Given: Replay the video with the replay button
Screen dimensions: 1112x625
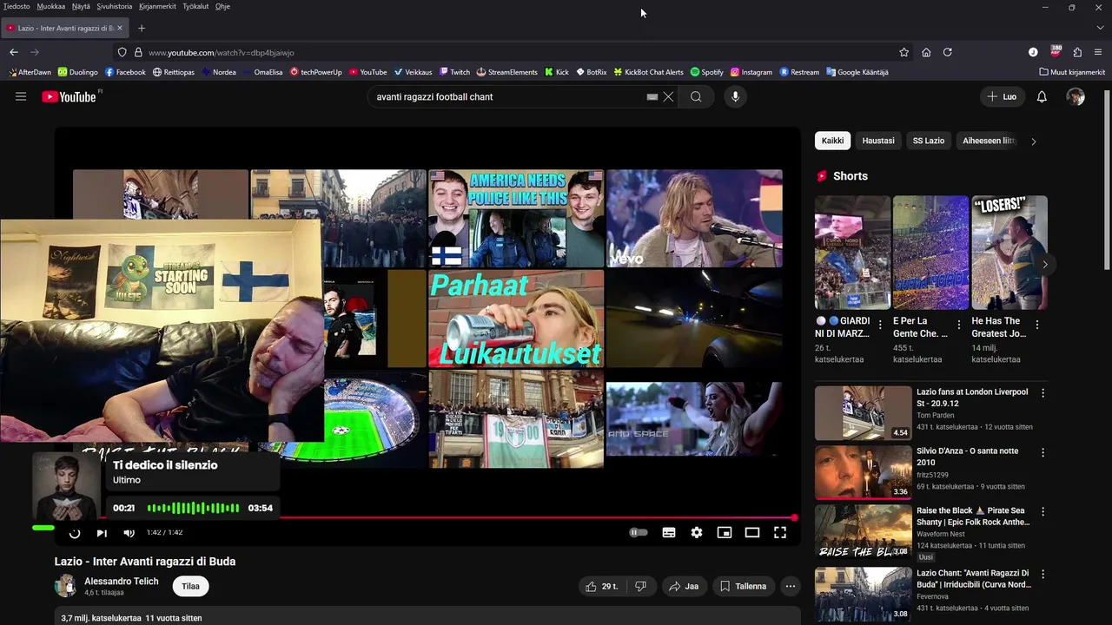Looking at the screenshot, I should [x=75, y=533].
